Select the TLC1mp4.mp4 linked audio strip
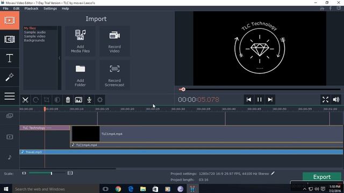The image size is (344, 193). [x=206, y=145]
